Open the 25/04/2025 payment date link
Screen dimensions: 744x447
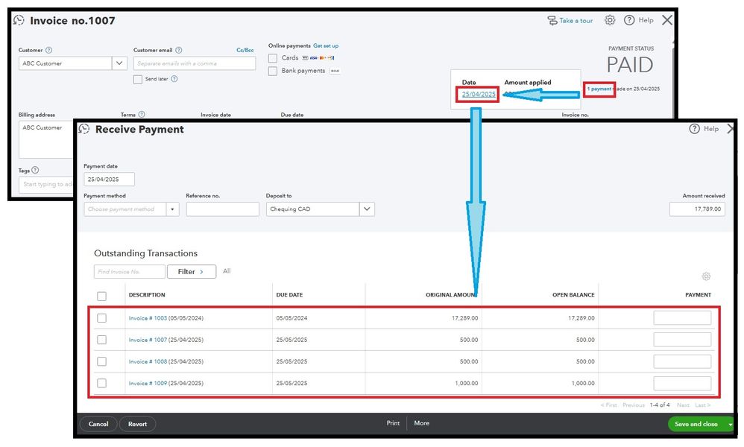coord(479,95)
